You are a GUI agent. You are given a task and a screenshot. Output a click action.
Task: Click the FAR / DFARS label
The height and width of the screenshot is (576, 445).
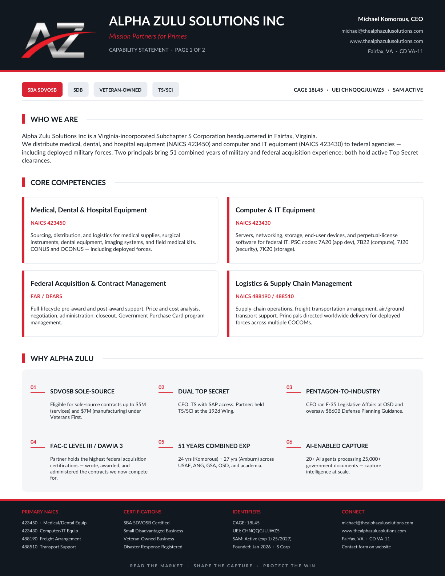(x=46, y=296)
